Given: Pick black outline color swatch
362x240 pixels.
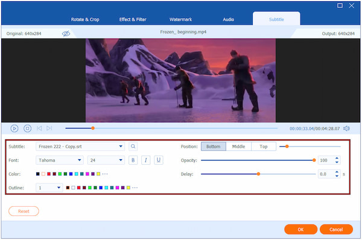Looking at the screenshot, I should 68,188.
